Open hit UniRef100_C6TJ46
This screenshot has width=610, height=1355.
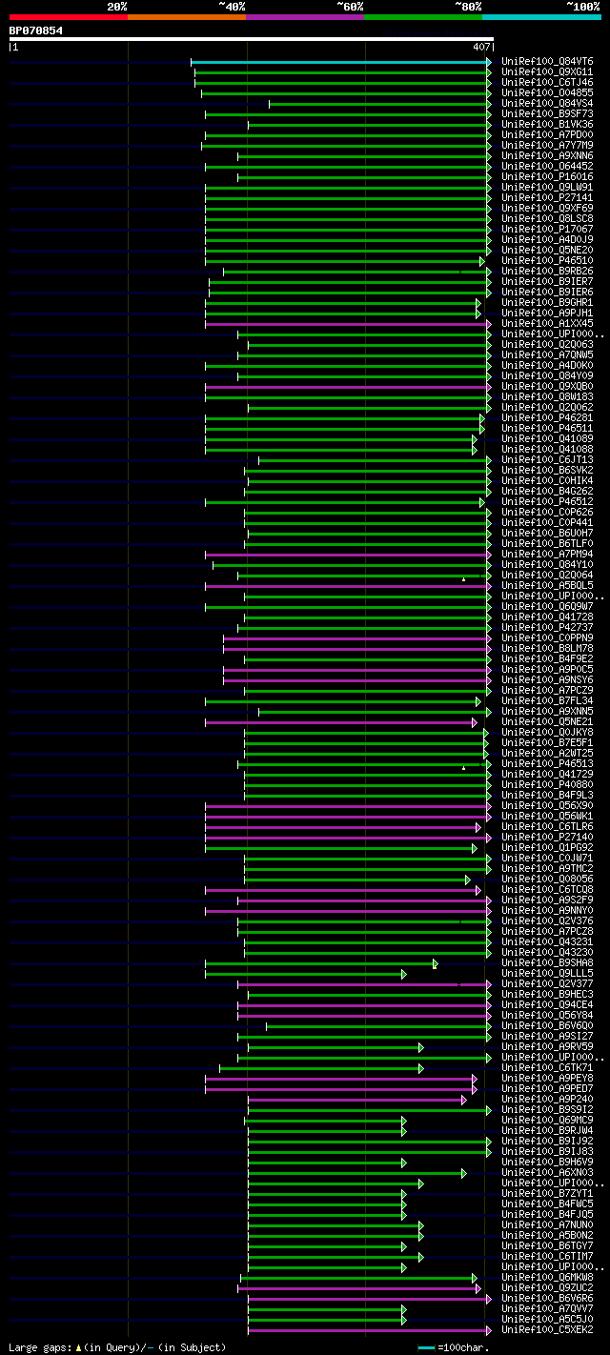[546, 83]
